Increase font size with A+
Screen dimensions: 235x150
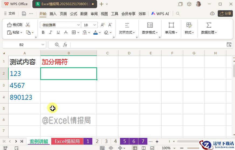103,25
